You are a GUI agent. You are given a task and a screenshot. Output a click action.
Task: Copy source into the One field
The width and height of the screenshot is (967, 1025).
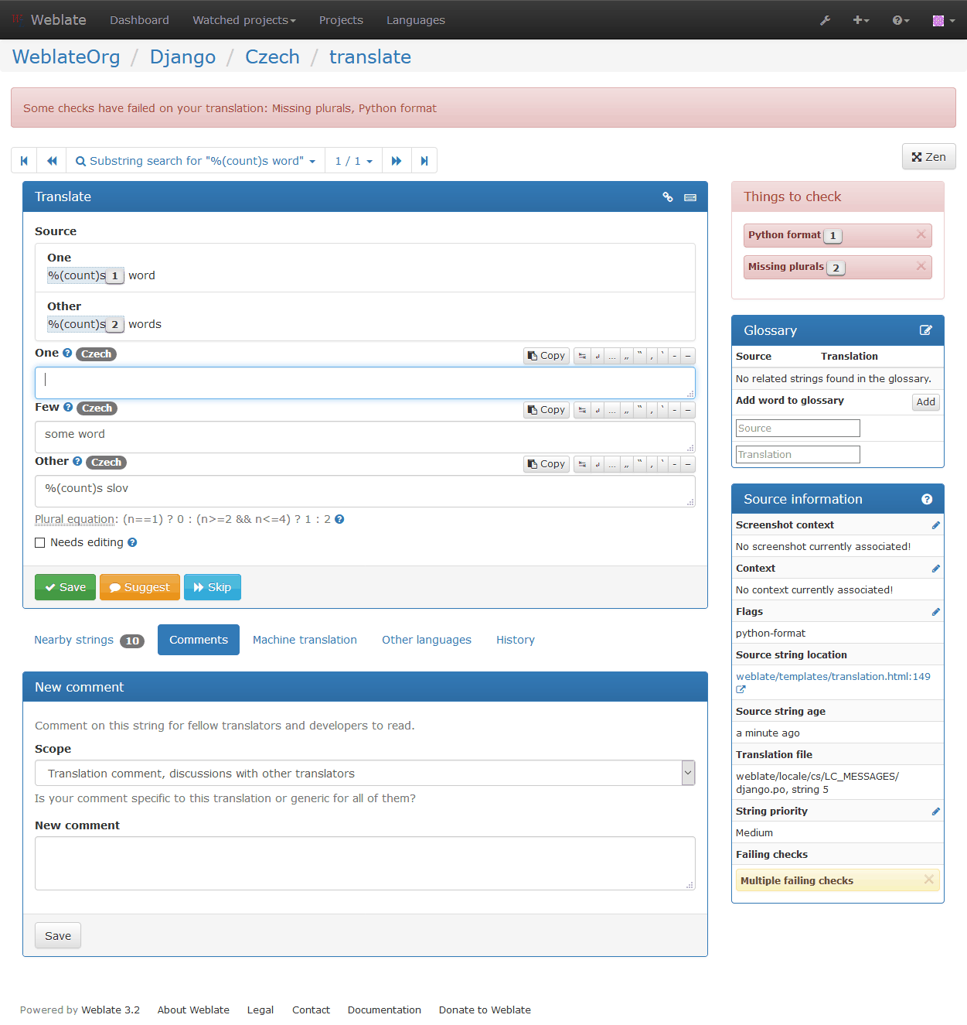[546, 356]
